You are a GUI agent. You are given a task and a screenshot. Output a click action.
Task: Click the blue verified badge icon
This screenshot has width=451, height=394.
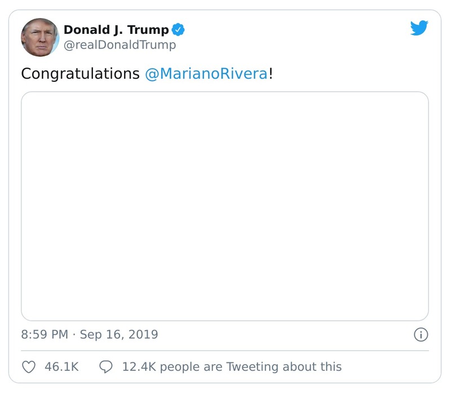pyautogui.click(x=178, y=30)
